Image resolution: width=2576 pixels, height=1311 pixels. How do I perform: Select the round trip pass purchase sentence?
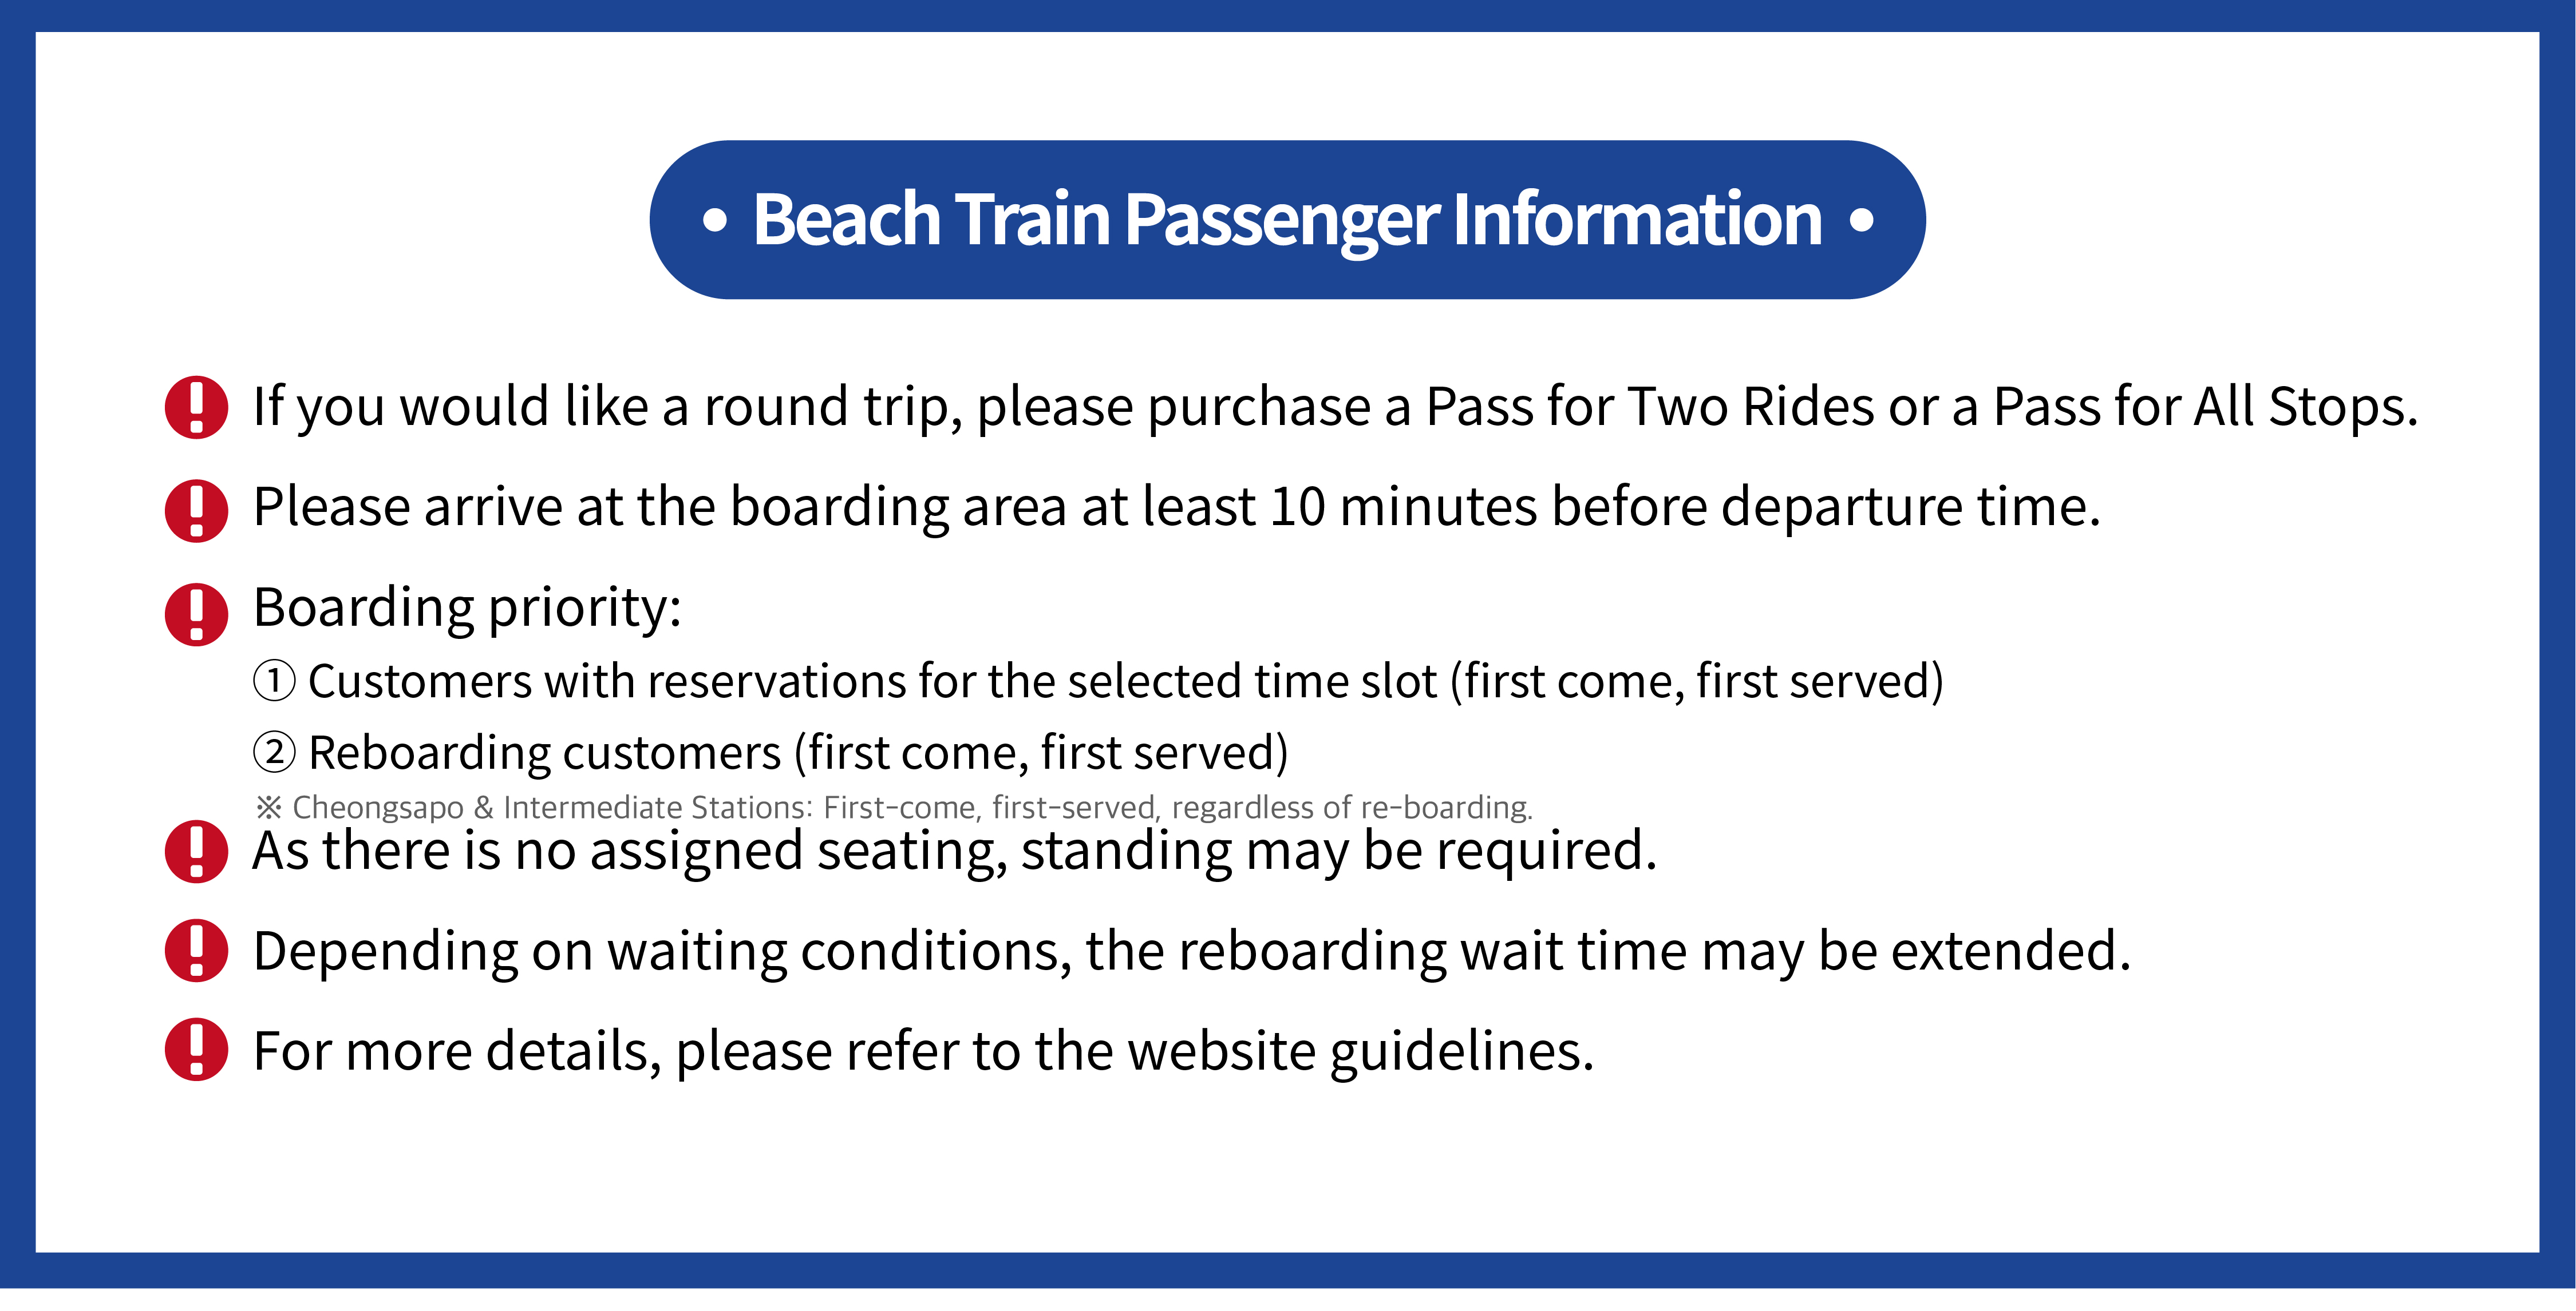1335,408
